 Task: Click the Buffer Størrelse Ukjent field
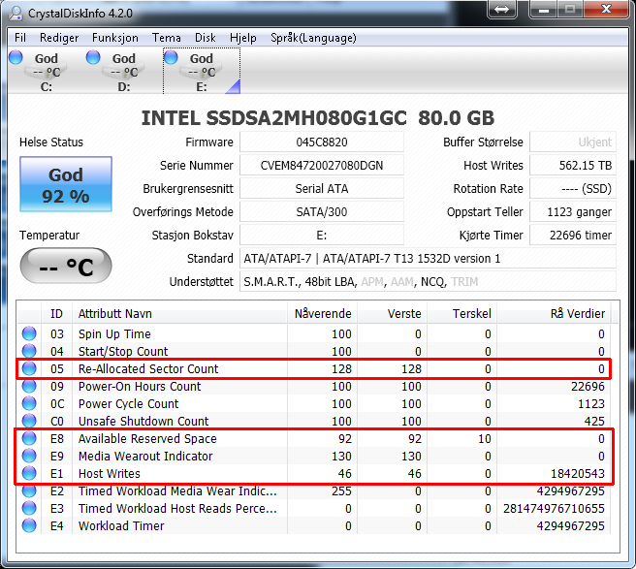point(573,142)
